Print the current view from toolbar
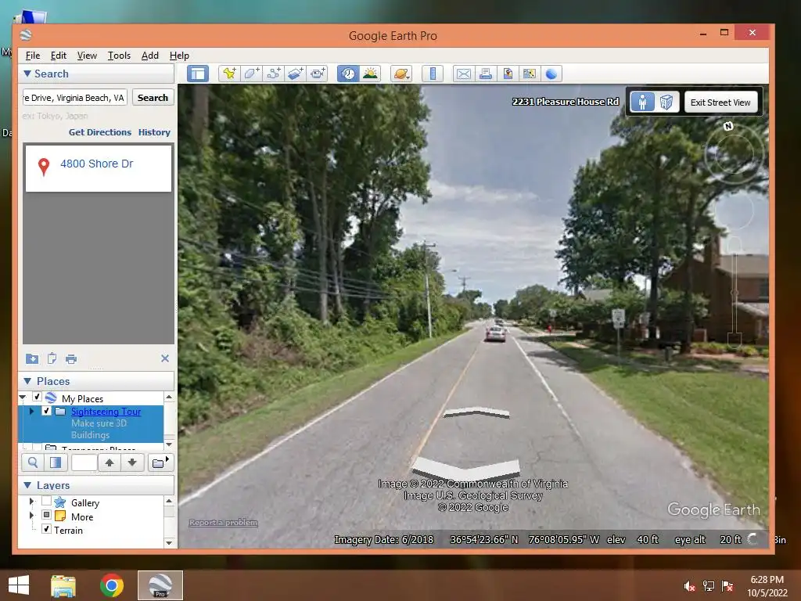 [x=485, y=74]
